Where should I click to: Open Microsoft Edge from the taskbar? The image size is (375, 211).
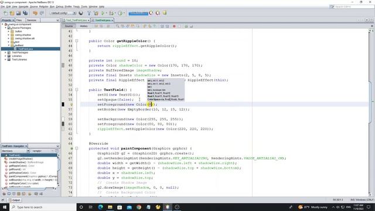point(100,207)
